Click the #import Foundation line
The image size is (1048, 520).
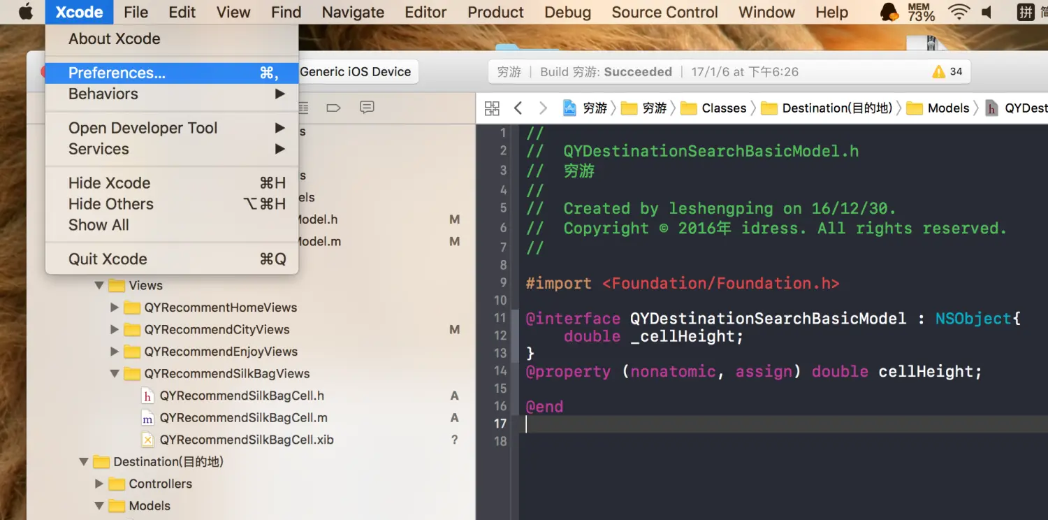pos(683,283)
